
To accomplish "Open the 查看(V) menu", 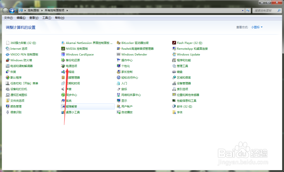I will pos(34,18).
